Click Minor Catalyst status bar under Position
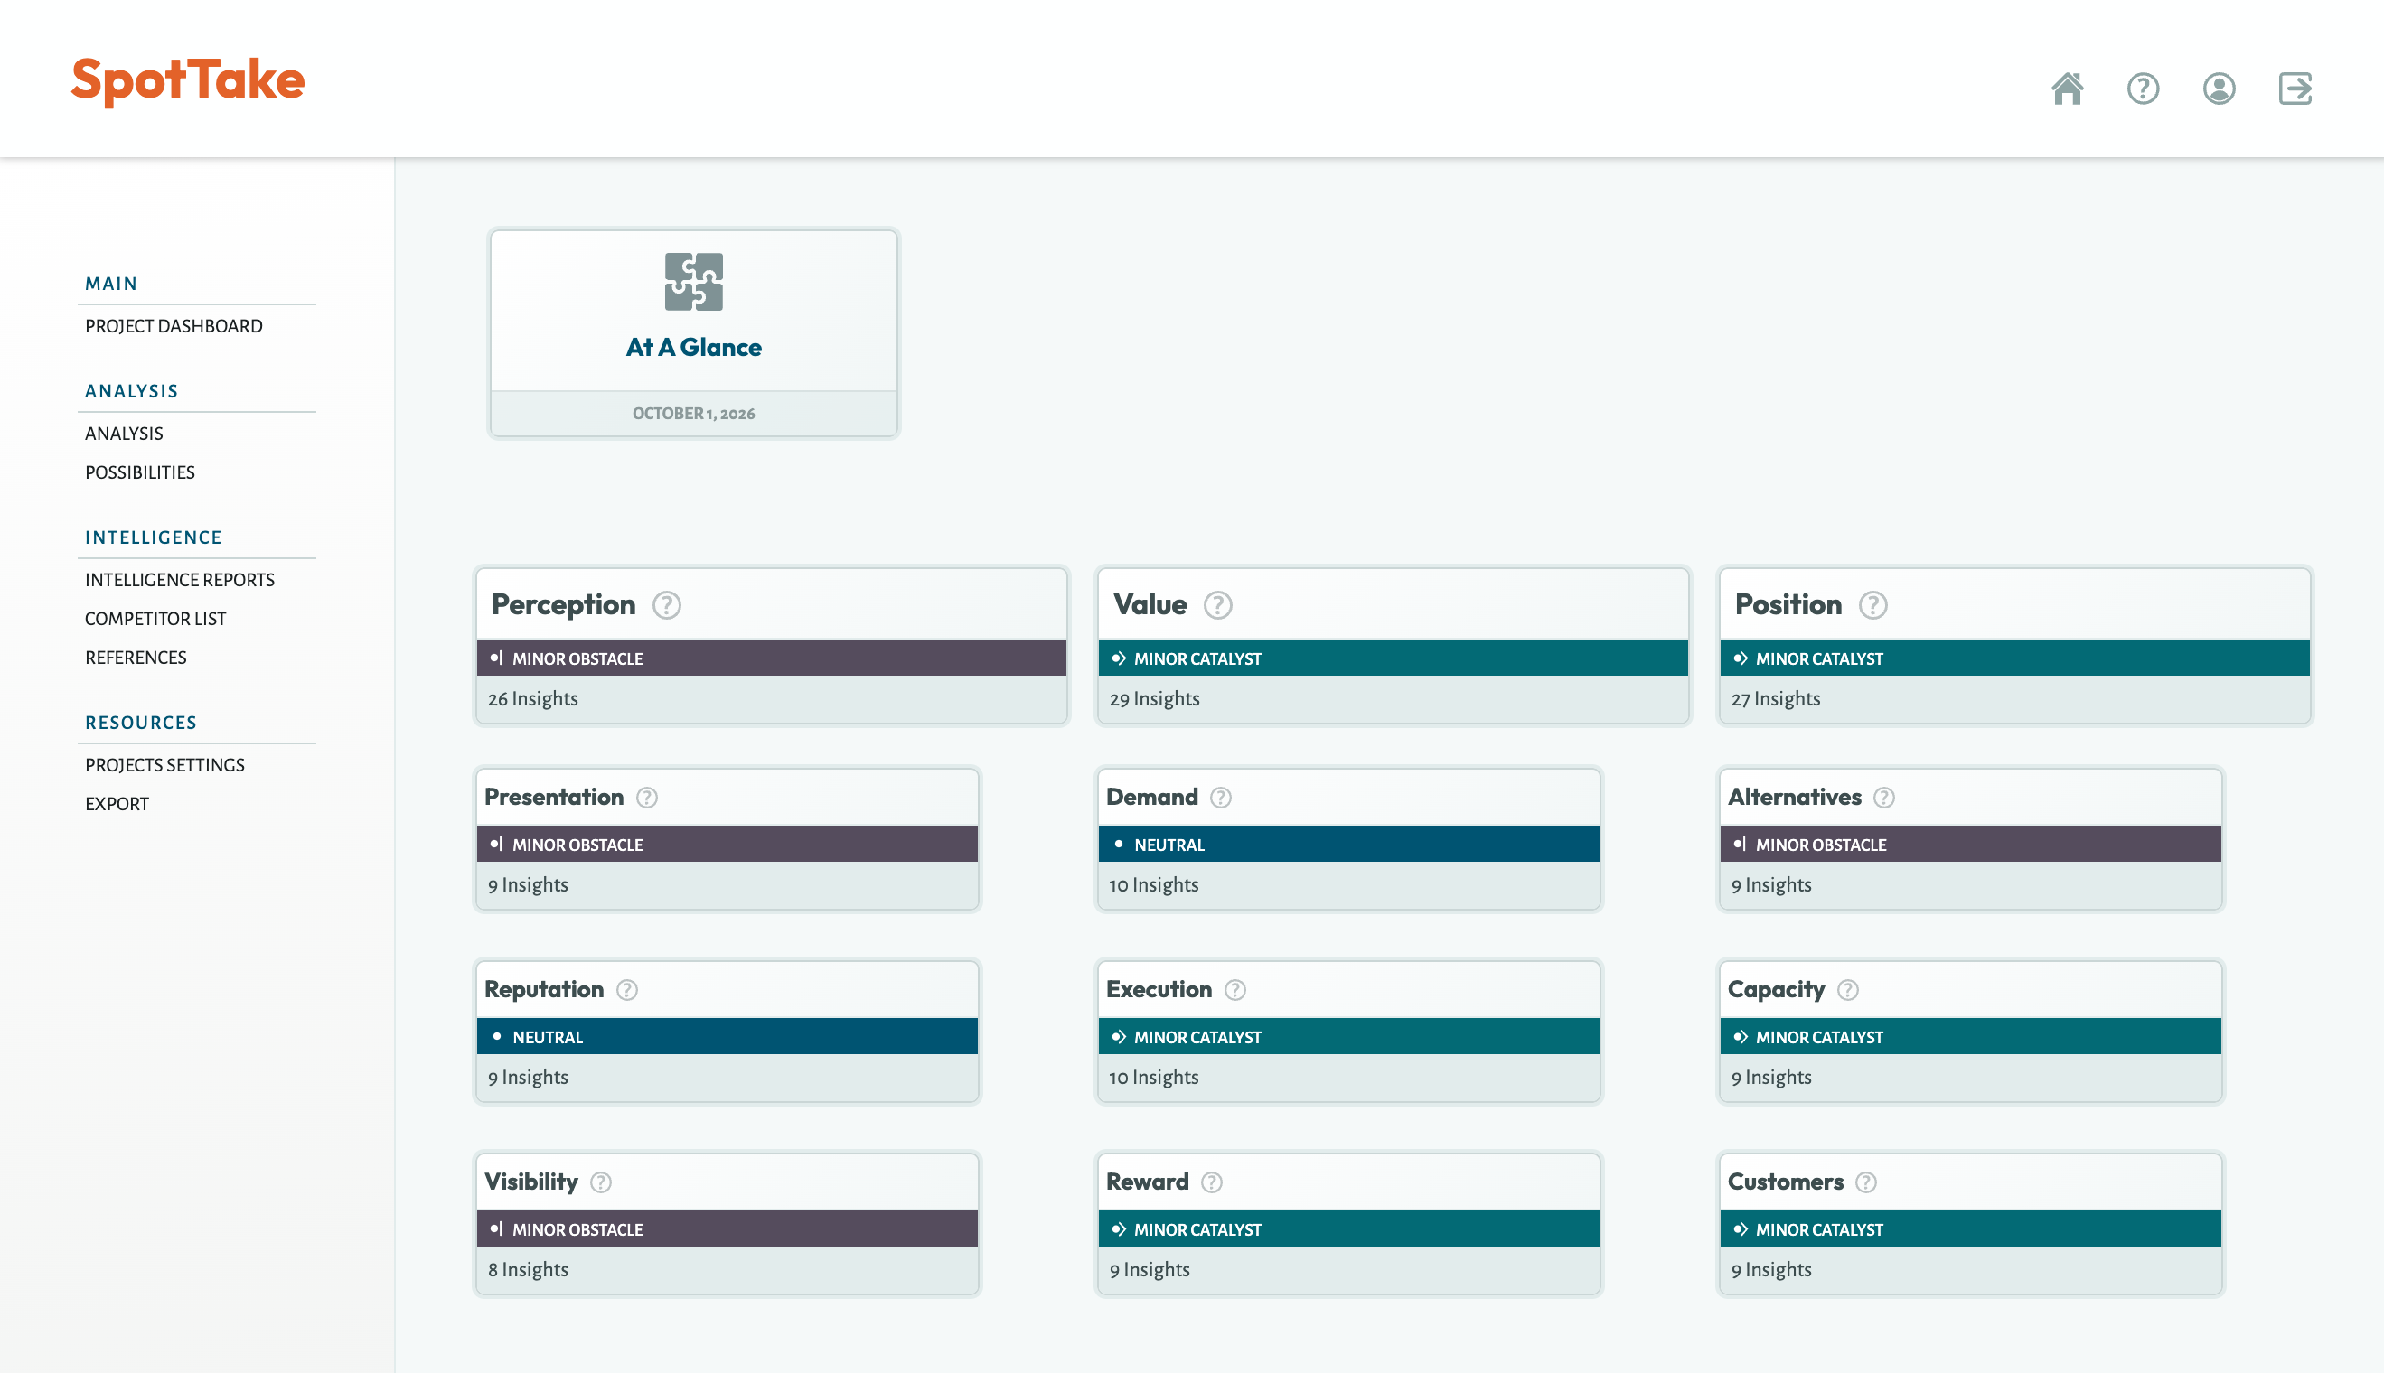Image resolution: width=2384 pixels, height=1373 pixels. [x=2014, y=658]
